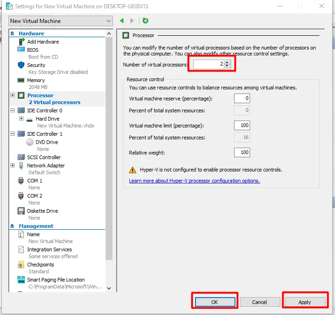Close the Settings window
The image size is (335, 315).
(322, 6)
